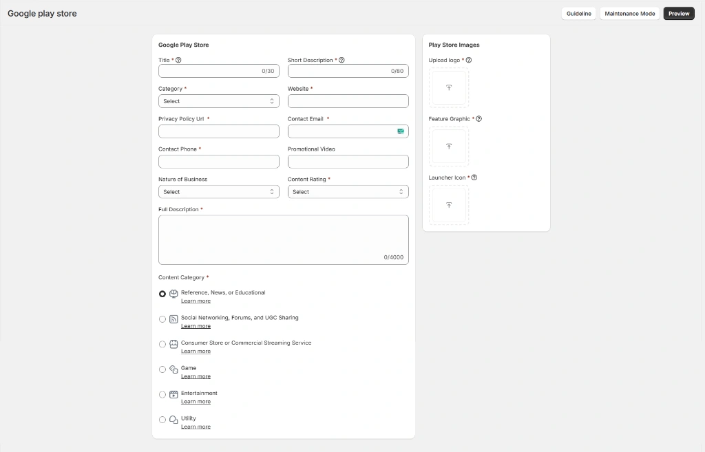Click the Maintenance Mode button
This screenshot has width=705, height=452.
[629, 14]
